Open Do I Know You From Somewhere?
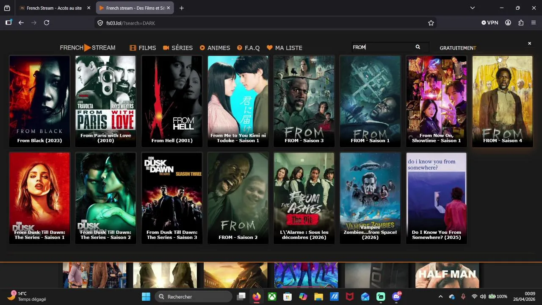The image size is (542, 305). coord(437,198)
